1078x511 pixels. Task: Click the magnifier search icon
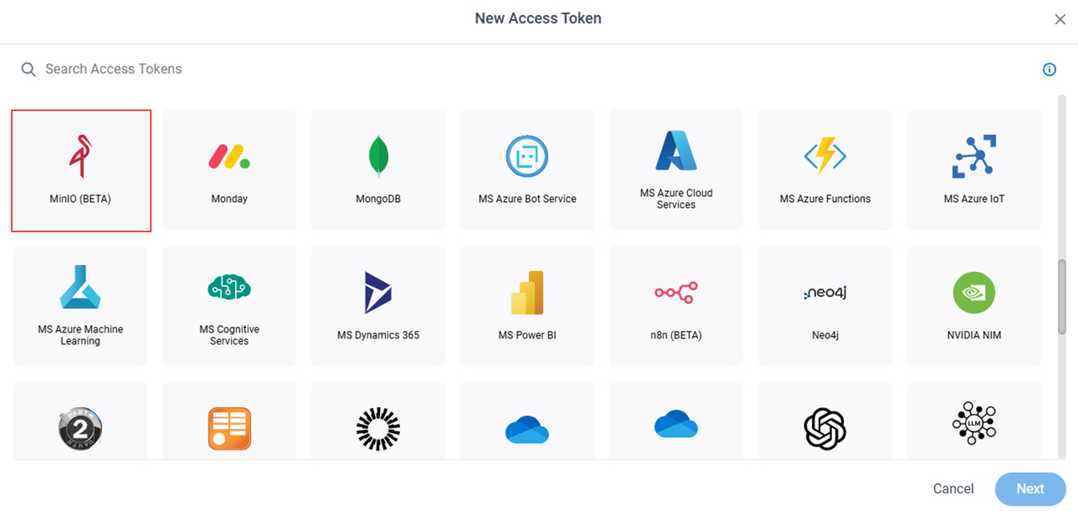(x=29, y=69)
